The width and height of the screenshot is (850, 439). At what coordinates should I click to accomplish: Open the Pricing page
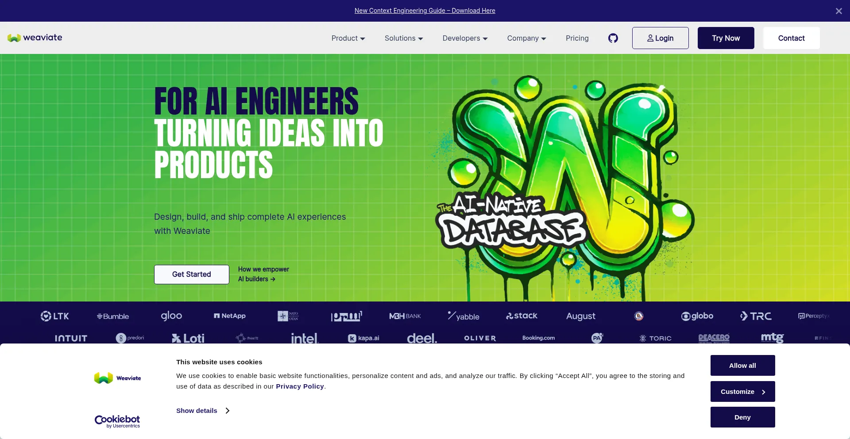point(577,38)
